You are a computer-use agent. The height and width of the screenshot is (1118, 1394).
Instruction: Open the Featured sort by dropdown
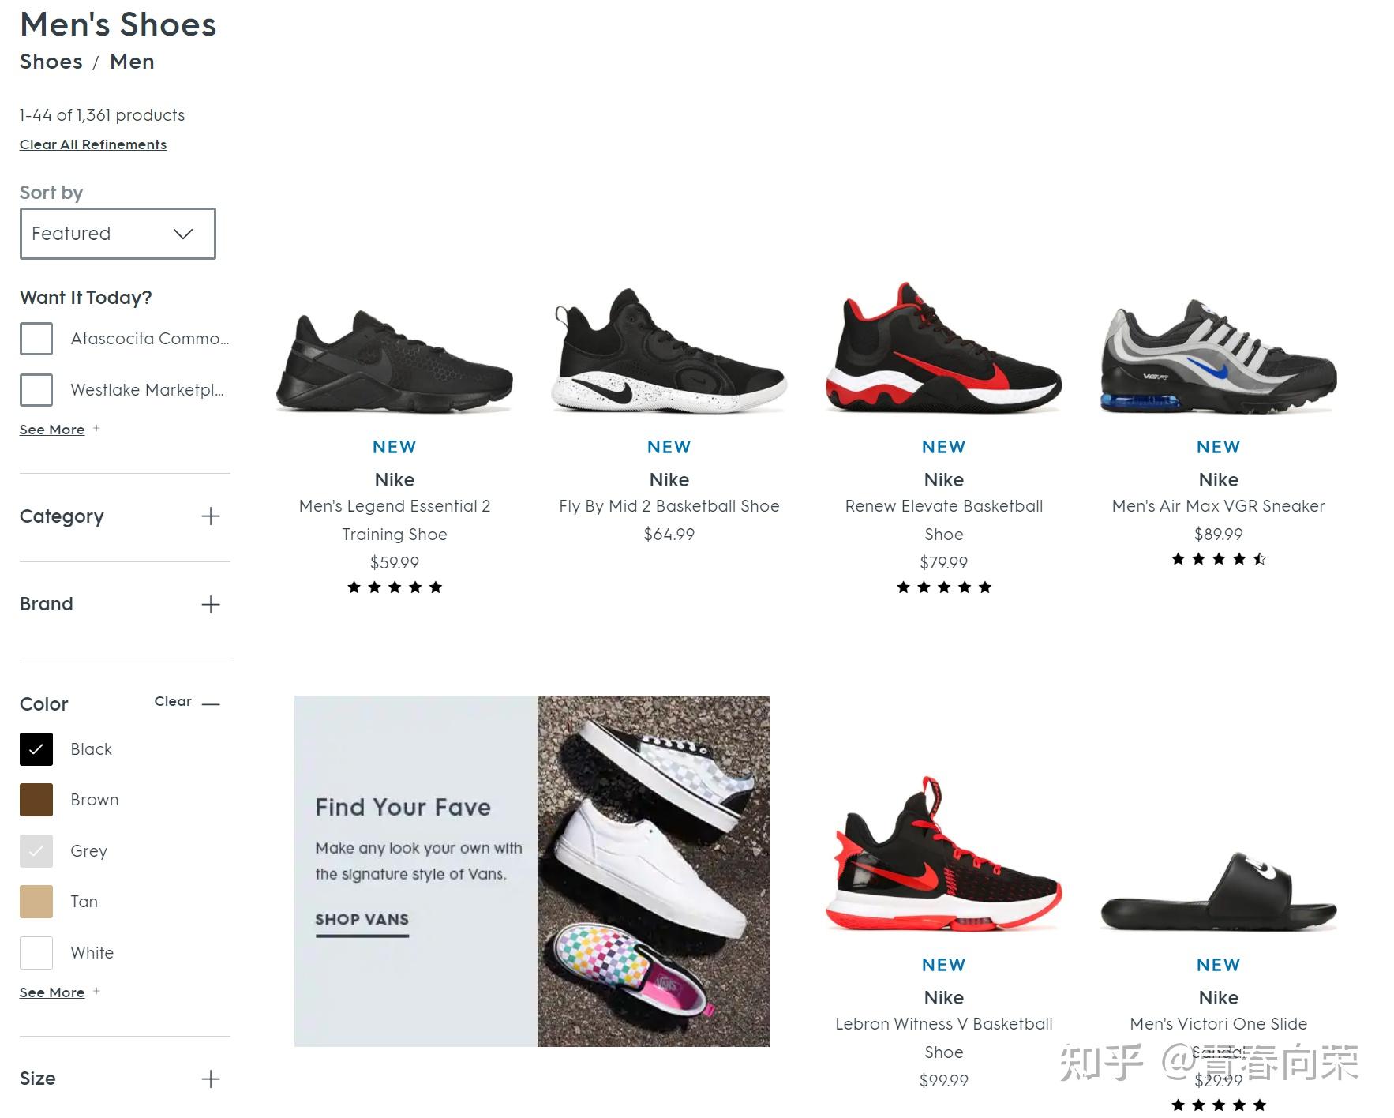click(118, 234)
